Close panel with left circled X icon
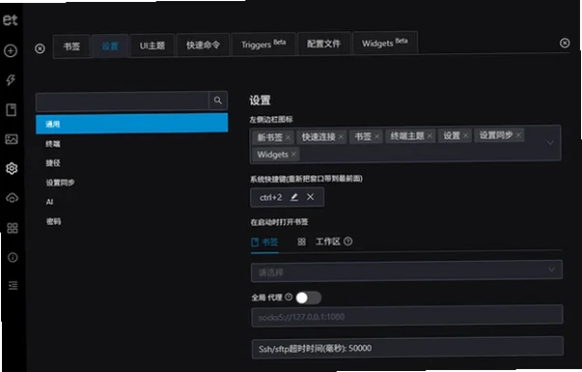 pyautogui.click(x=40, y=48)
